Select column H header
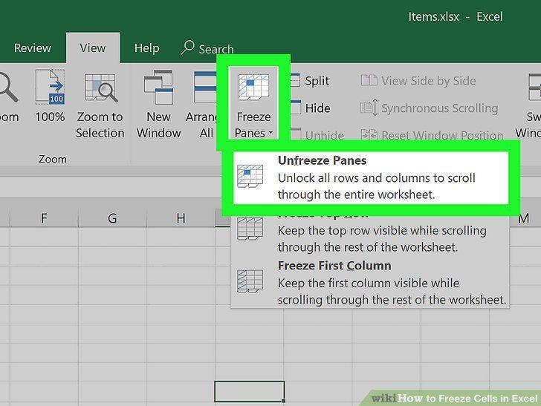This screenshot has width=541, height=406. coord(181,218)
